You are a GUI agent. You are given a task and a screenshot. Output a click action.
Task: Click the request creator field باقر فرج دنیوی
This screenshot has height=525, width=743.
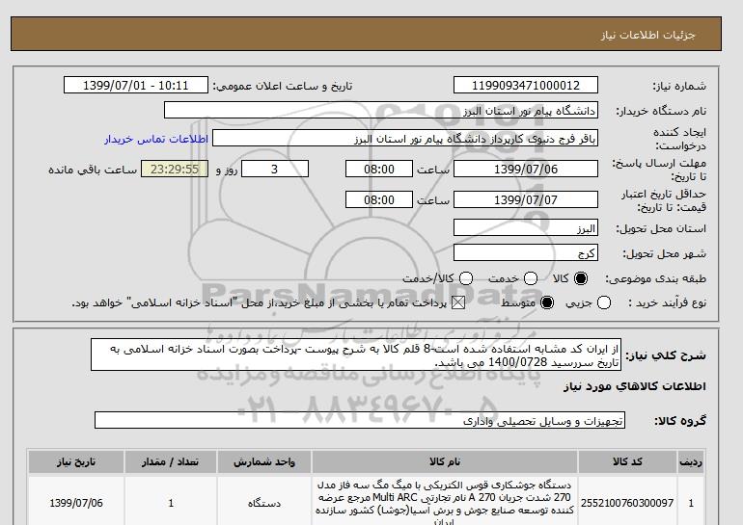(405, 139)
